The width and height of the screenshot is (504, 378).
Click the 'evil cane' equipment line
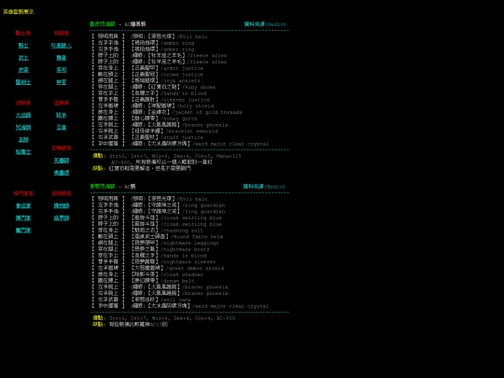point(142,300)
